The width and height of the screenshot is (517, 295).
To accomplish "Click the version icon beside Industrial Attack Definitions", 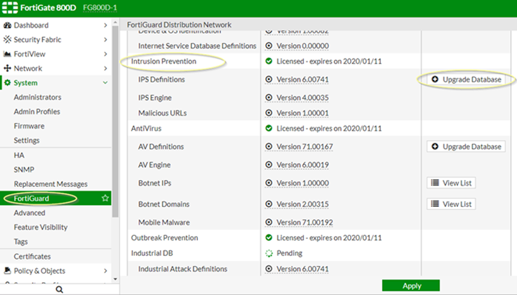I will pyautogui.click(x=269, y=269).
